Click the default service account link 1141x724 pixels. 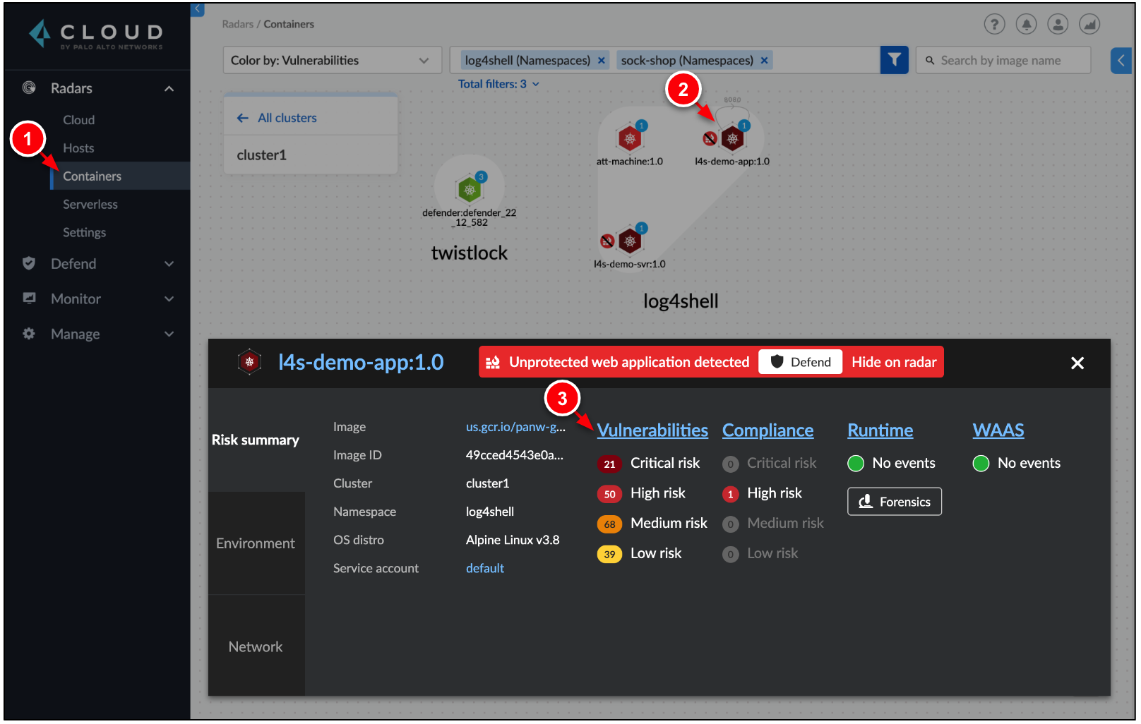tap(485, 568)
